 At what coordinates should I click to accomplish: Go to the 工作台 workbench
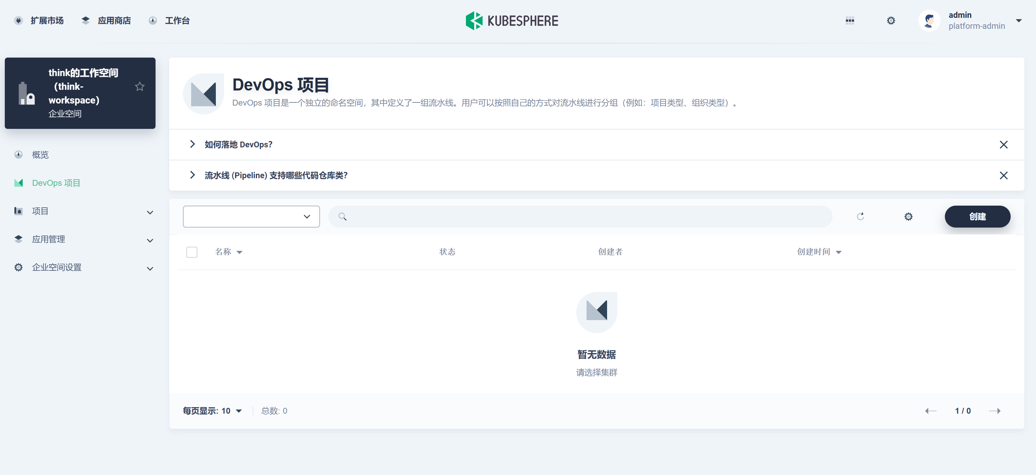tap(169, 21)
